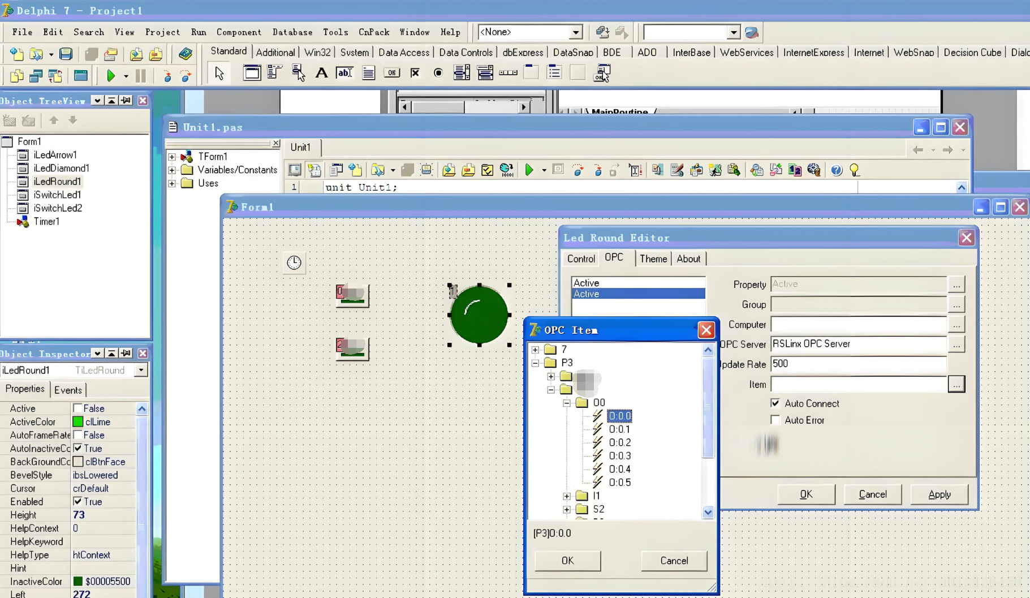Screen dimensions: 1030x598
Task: Click OK in Led Round Editor
Action: point(806,494)
